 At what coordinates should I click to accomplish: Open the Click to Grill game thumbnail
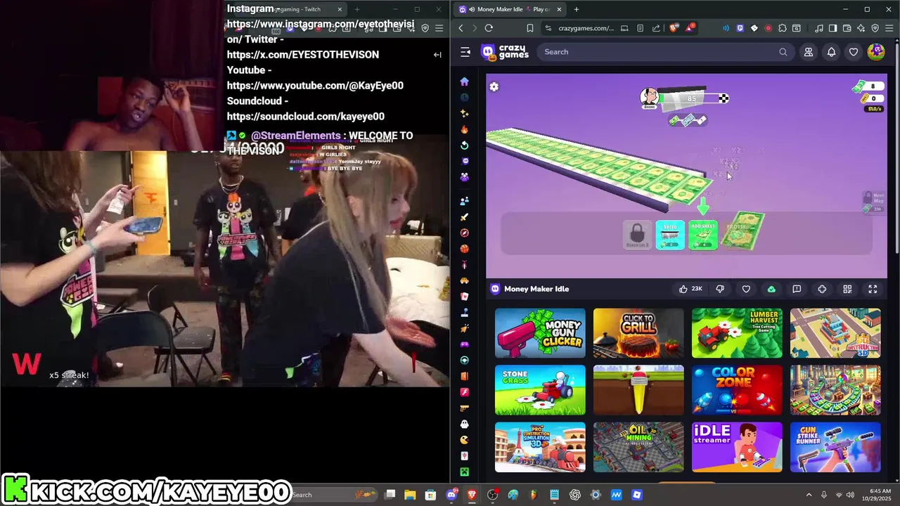[638, 333]
